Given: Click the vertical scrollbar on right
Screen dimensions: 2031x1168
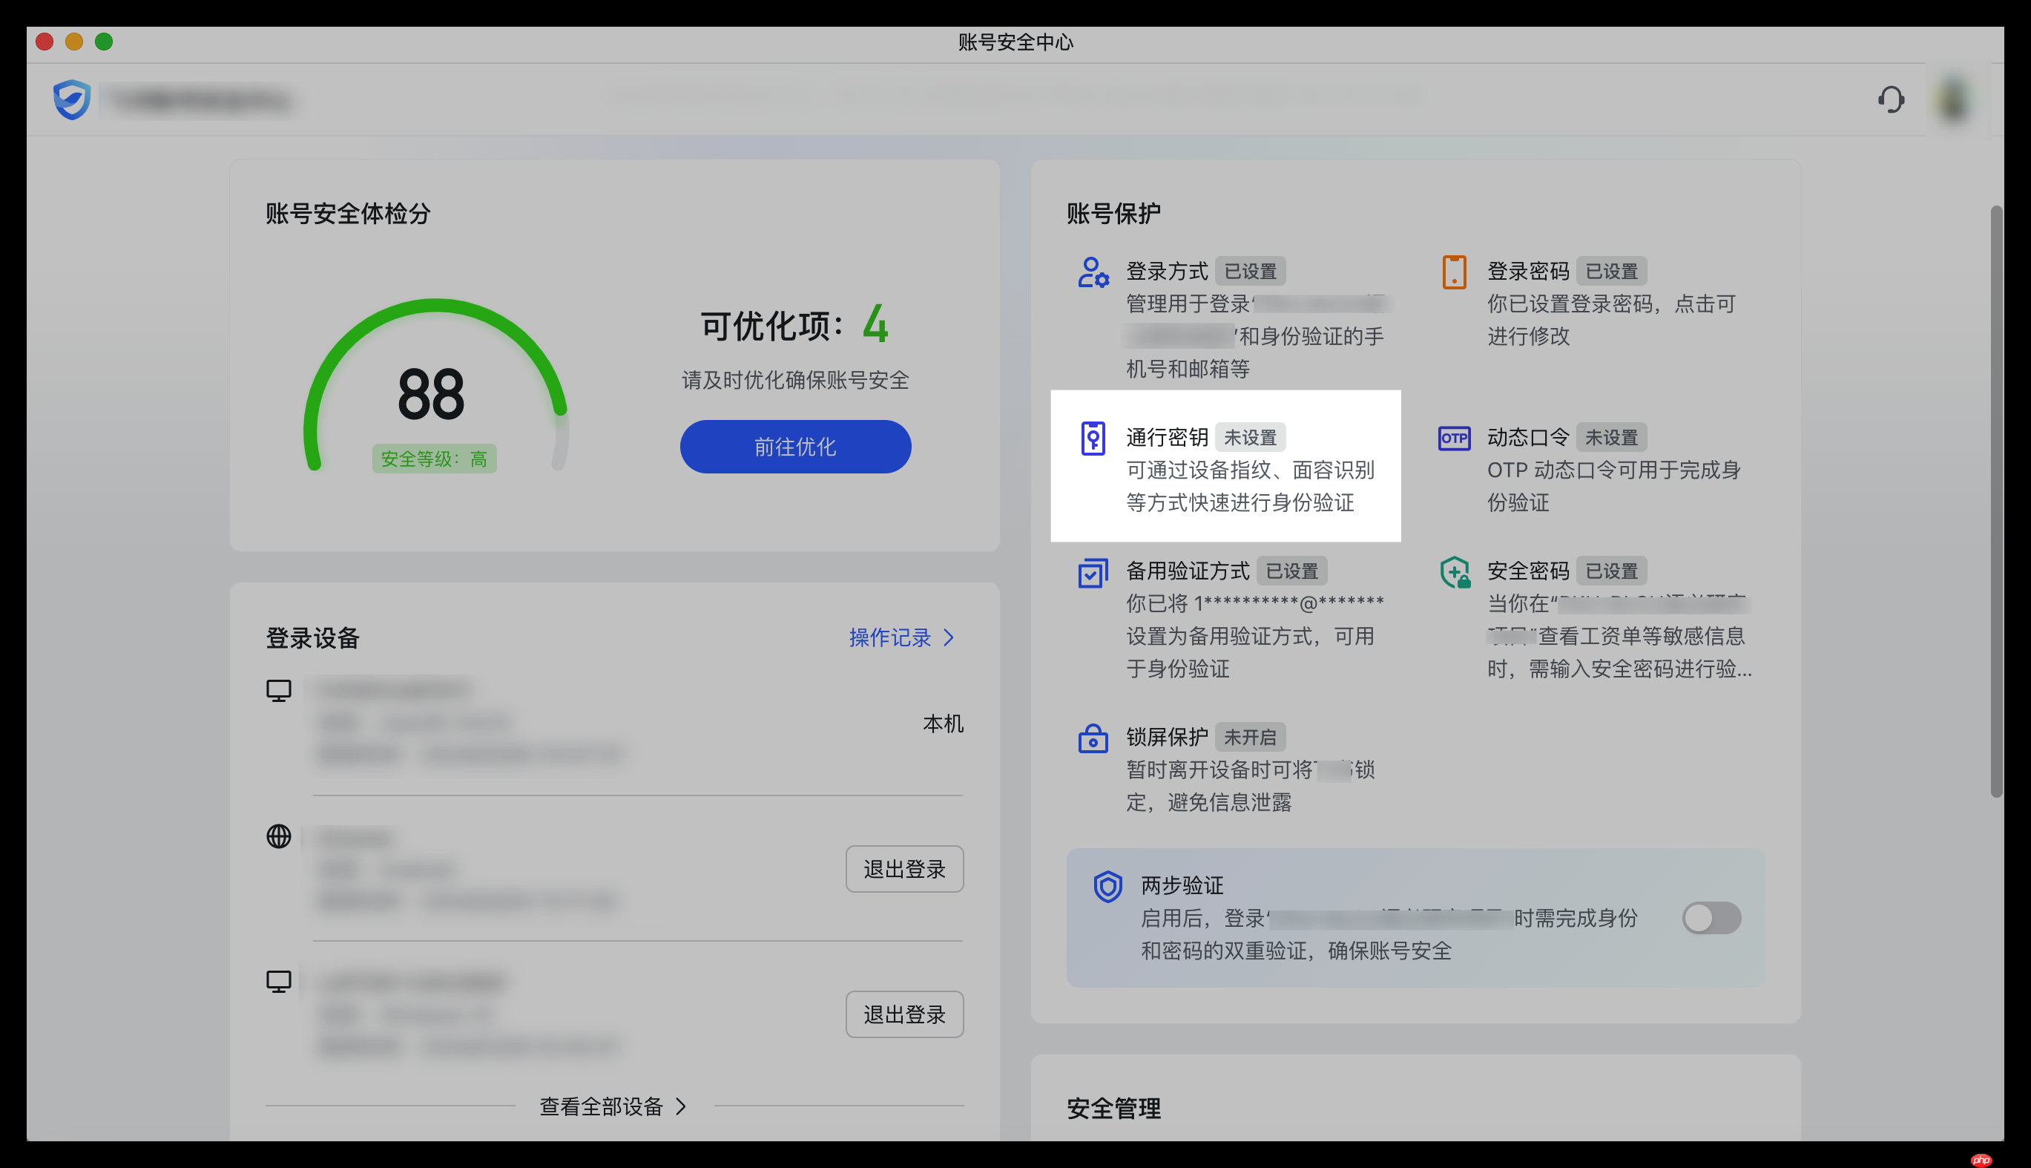Looking at the screenshot, I should (1995, 502).
